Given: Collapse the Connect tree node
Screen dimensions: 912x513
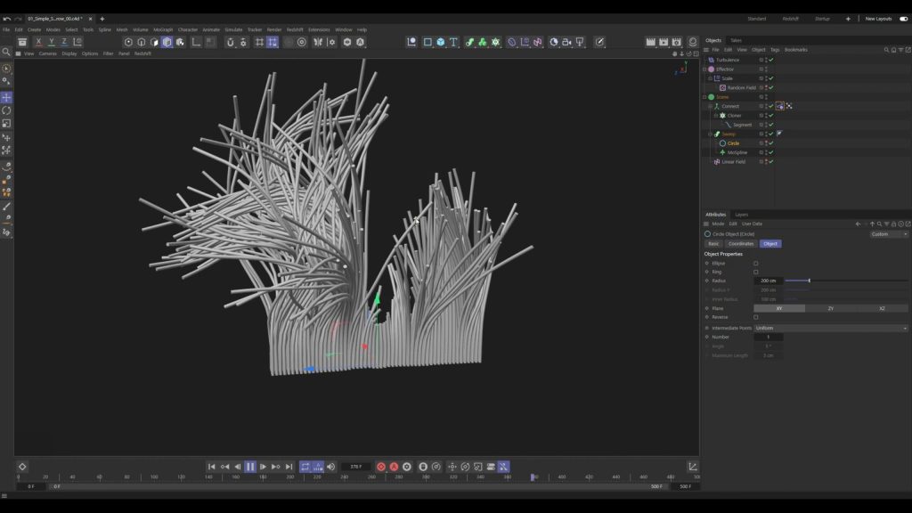Looking at the screenshot, I should (x=710, y=107).
